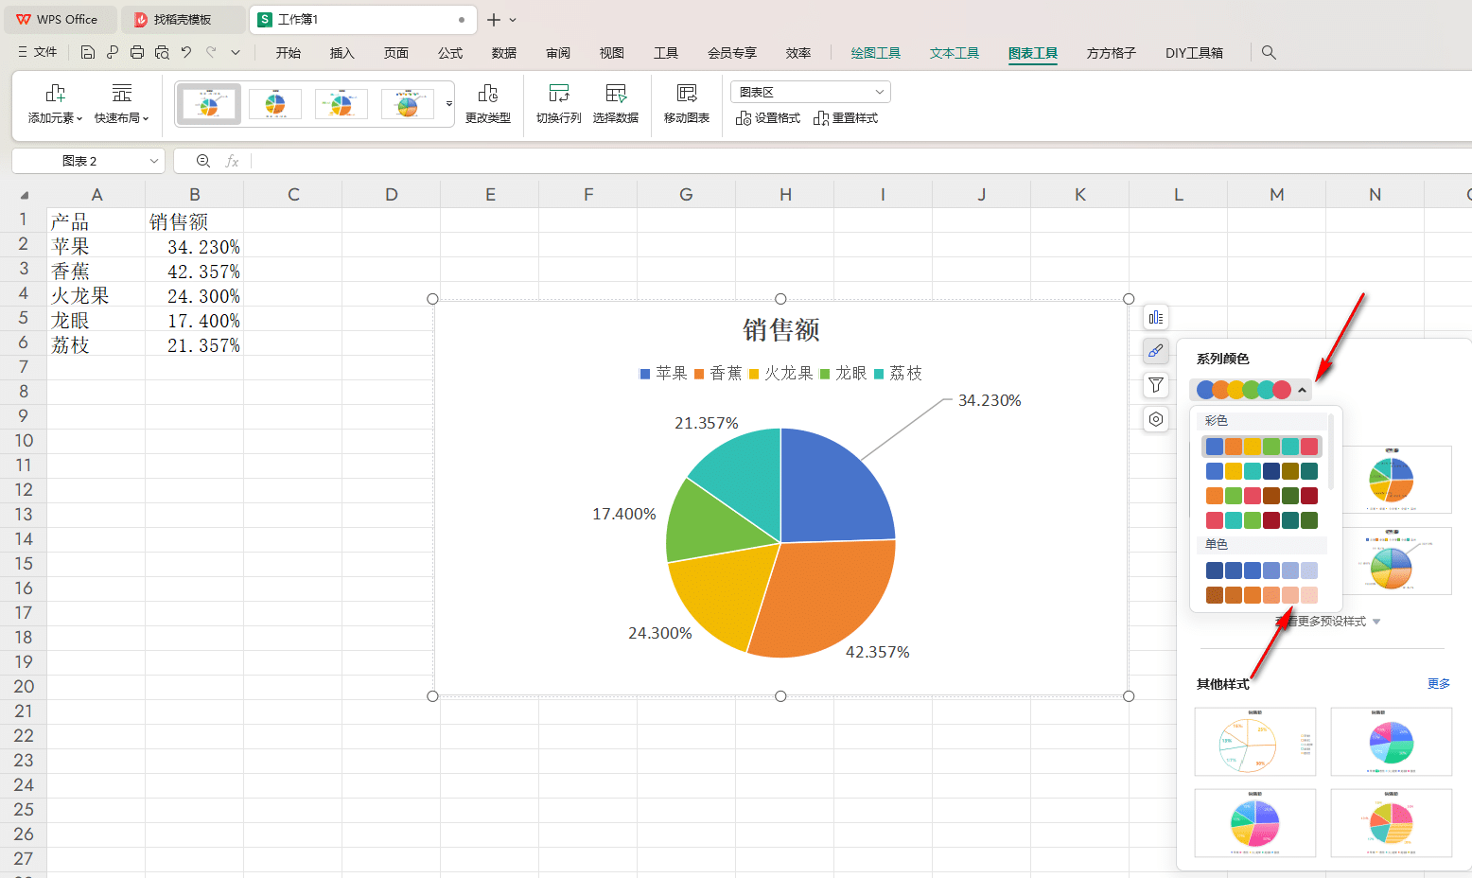Select fourth colorful palette row
The width and height of the screenshot is (1472, 878).
[x=1262, y=520]
